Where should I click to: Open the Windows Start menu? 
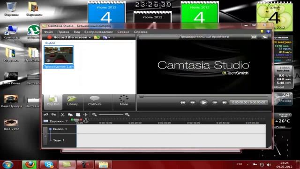coord(8,165)
